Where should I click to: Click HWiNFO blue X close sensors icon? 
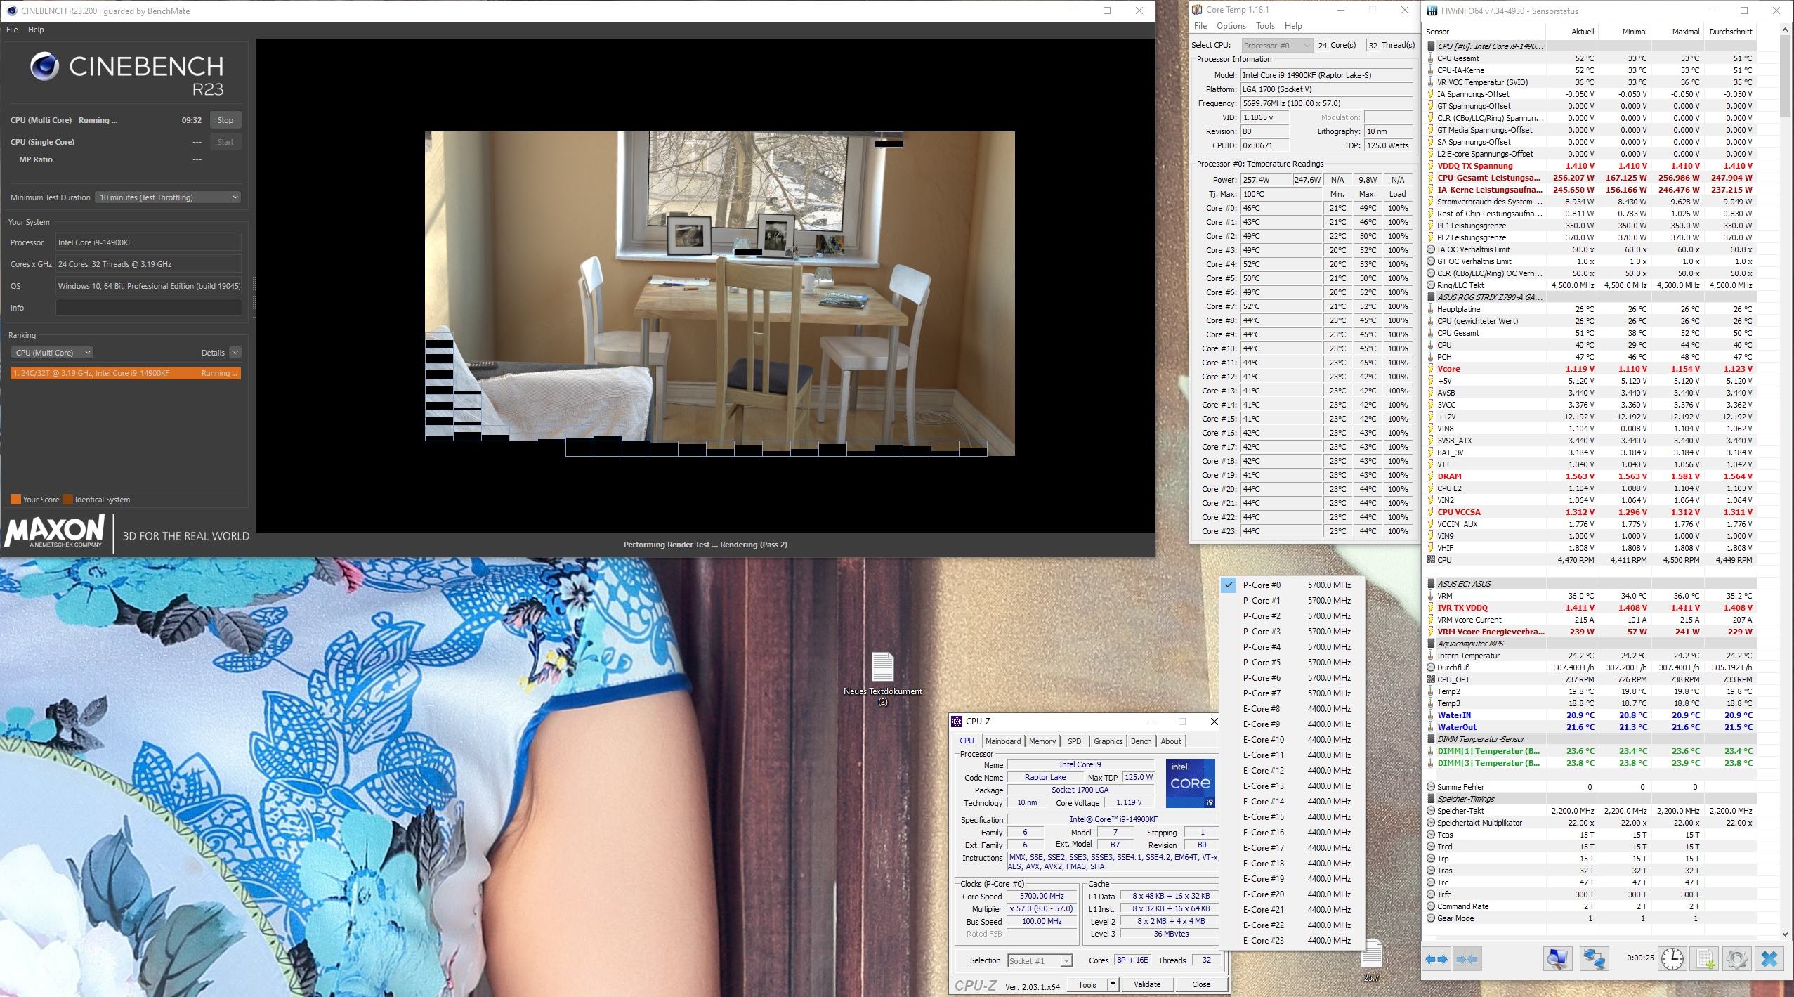1769,958
